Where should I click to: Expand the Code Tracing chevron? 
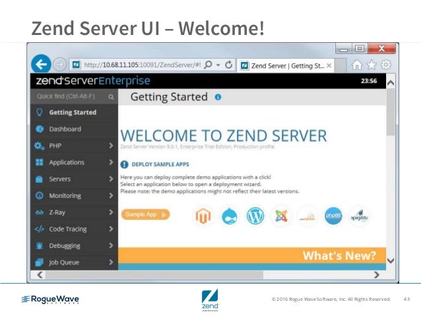111,229
